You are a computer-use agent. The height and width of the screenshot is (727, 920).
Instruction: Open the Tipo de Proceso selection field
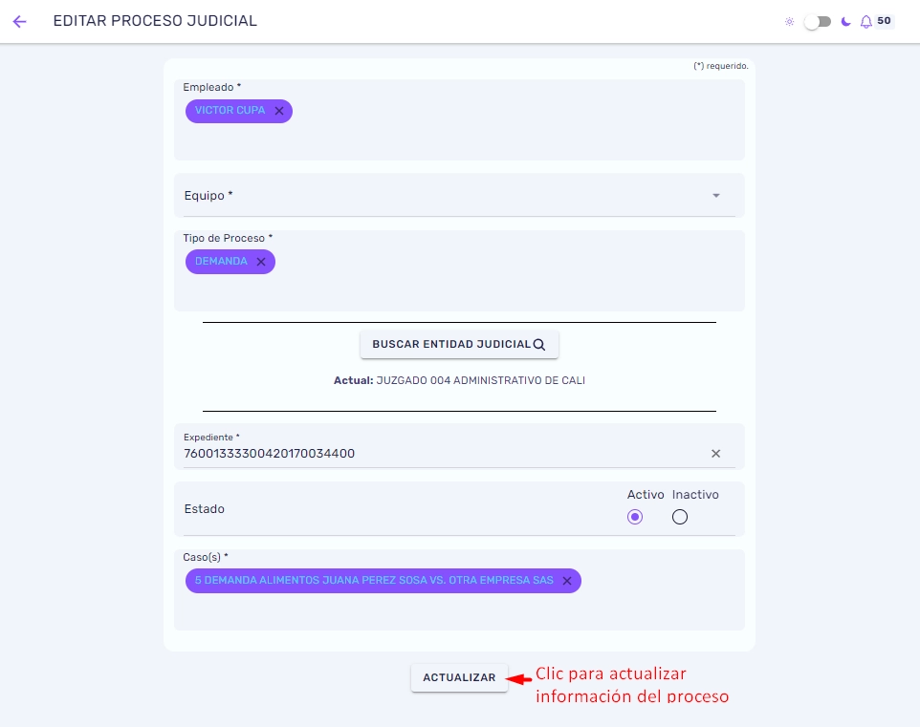pos(459,271)
